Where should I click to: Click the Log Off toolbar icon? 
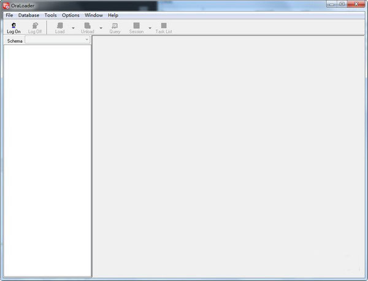click(x=35, y=28)
